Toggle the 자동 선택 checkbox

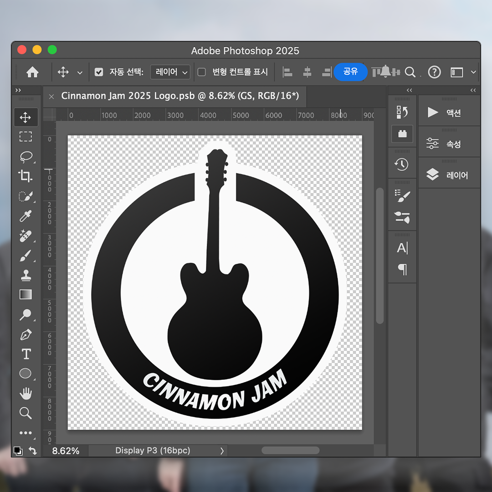coord(99,72)
